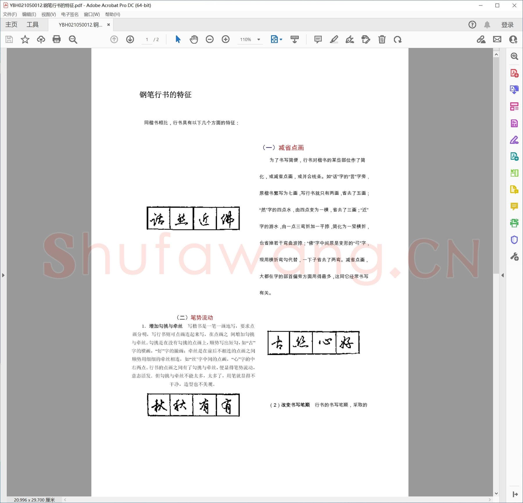Switch to the 工具 tab
The width and height of the screenshot is (523, 503).
click(x=33, y=25)
